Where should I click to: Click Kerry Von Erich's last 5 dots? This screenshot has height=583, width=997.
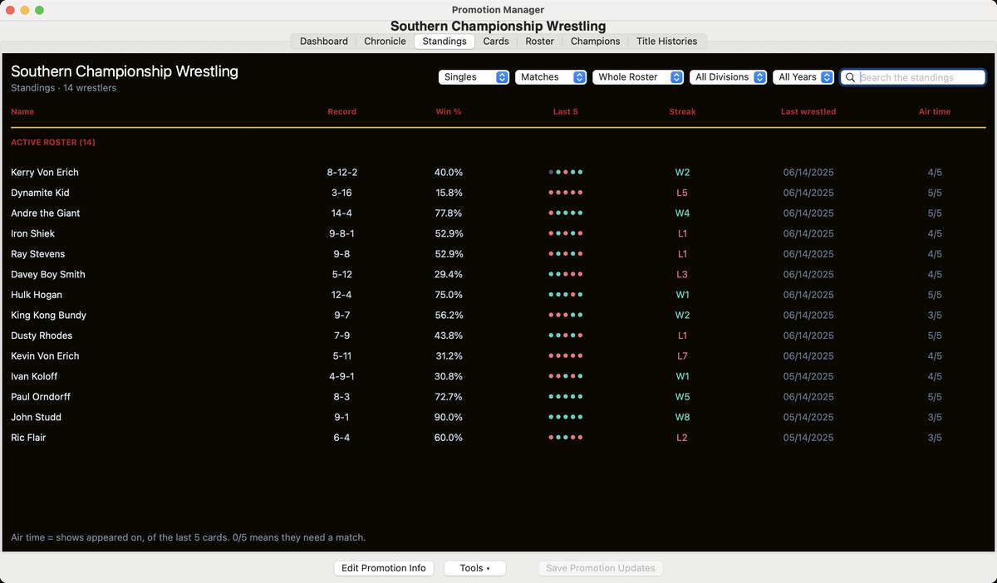tap(566, 173)
